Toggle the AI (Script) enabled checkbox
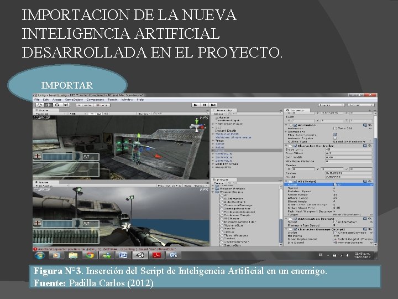This screenshot has height=299, width=398. 295,181
